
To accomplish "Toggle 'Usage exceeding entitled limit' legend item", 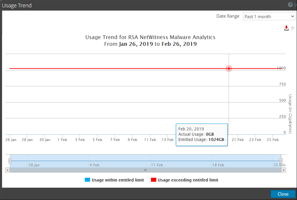I will click(188, 180).
